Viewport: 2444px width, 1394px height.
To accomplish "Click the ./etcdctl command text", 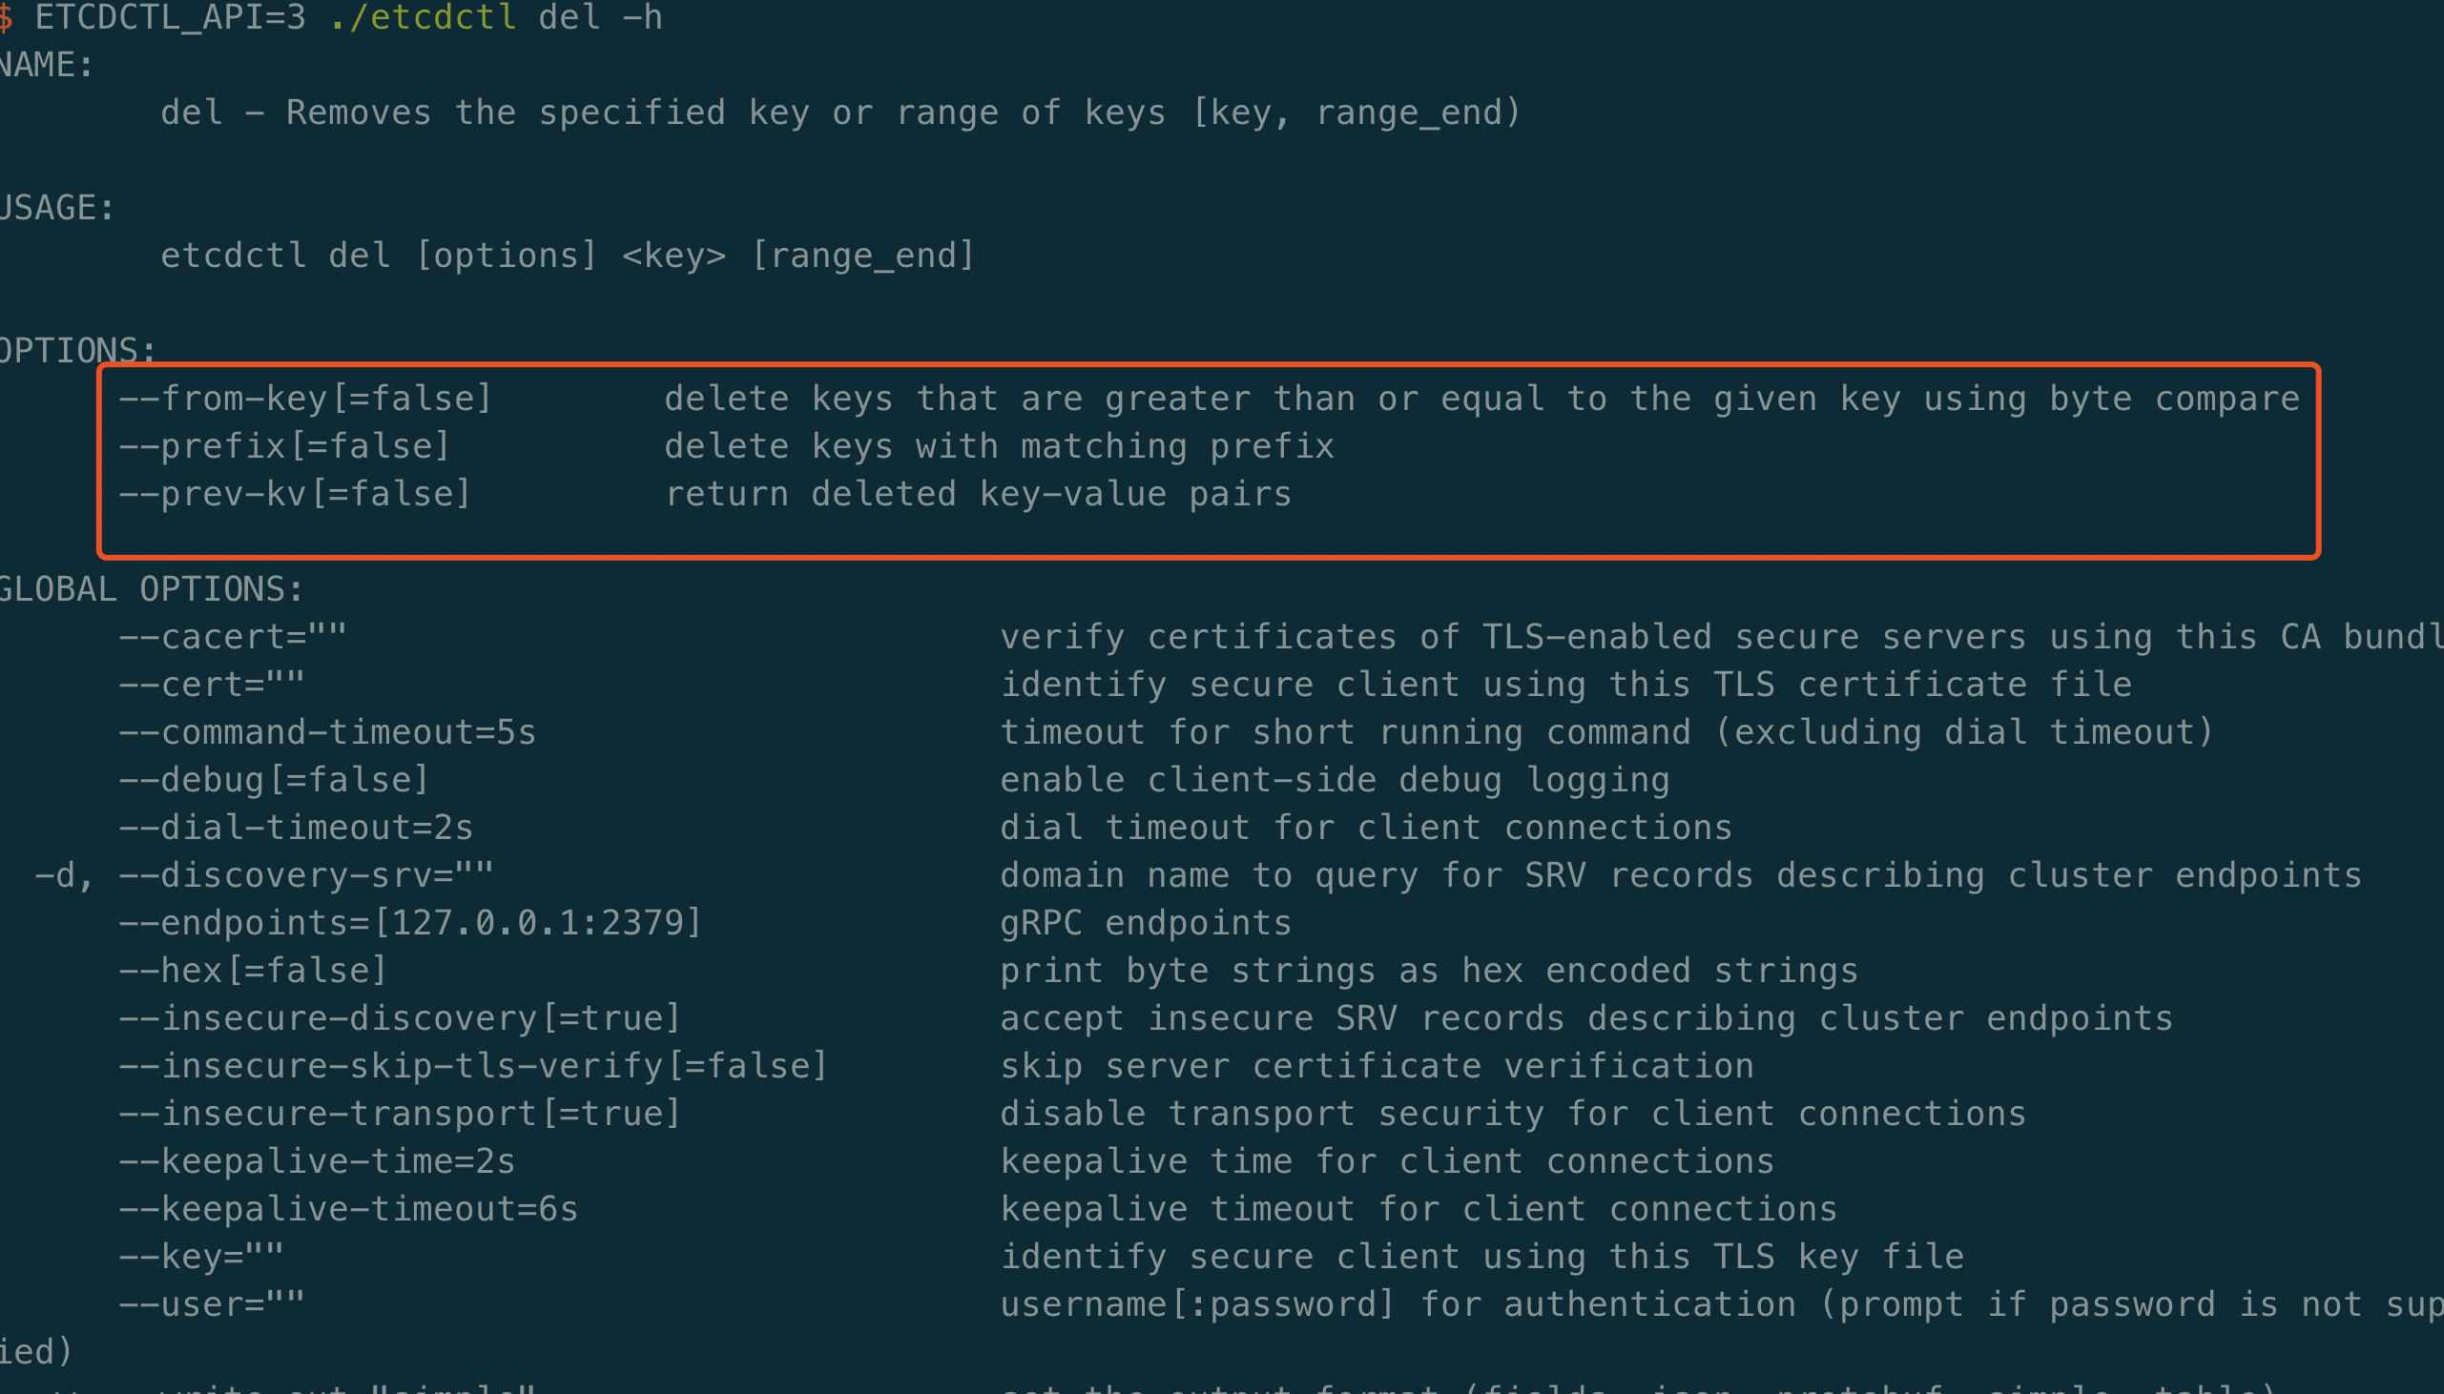I will pyautogui.click(x=423, y=17).
